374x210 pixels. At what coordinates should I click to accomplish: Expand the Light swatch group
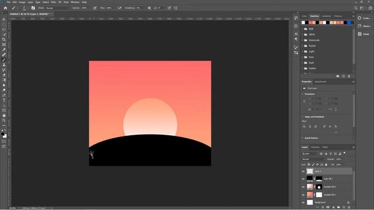[x=303, y=51]
